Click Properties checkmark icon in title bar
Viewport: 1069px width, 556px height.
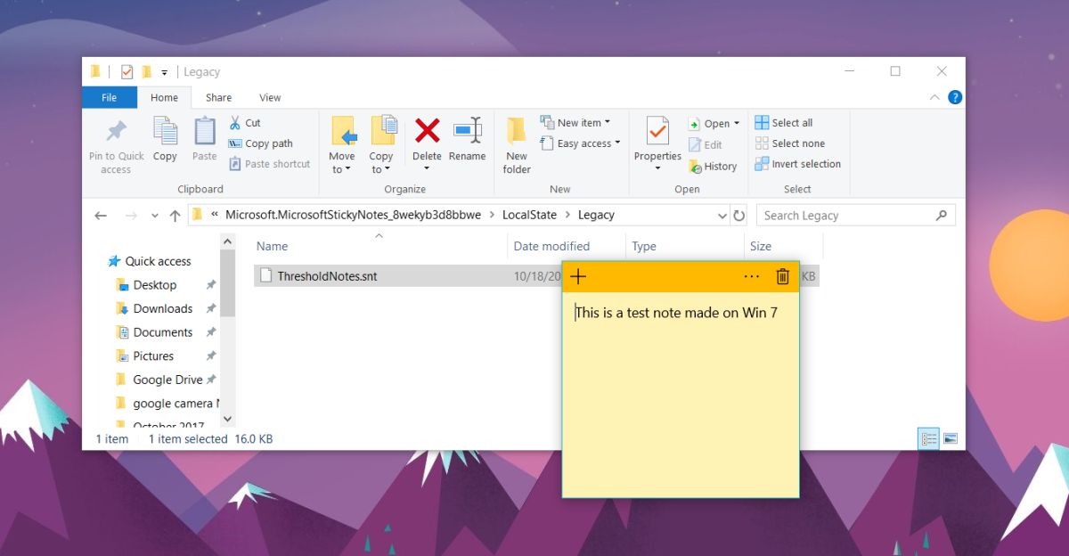pos(126,72)
